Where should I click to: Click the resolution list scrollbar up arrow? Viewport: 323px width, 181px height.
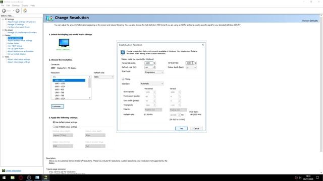pyautogui.click(x=90, y=77)
